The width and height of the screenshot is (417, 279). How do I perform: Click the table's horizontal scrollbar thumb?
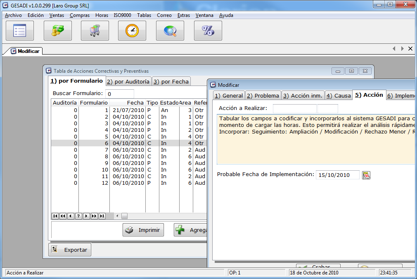(124, 216)
